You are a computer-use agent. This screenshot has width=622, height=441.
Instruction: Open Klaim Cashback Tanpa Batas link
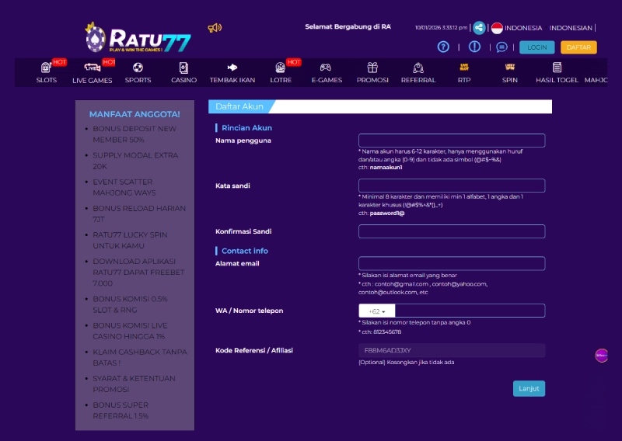click(140, 357)
